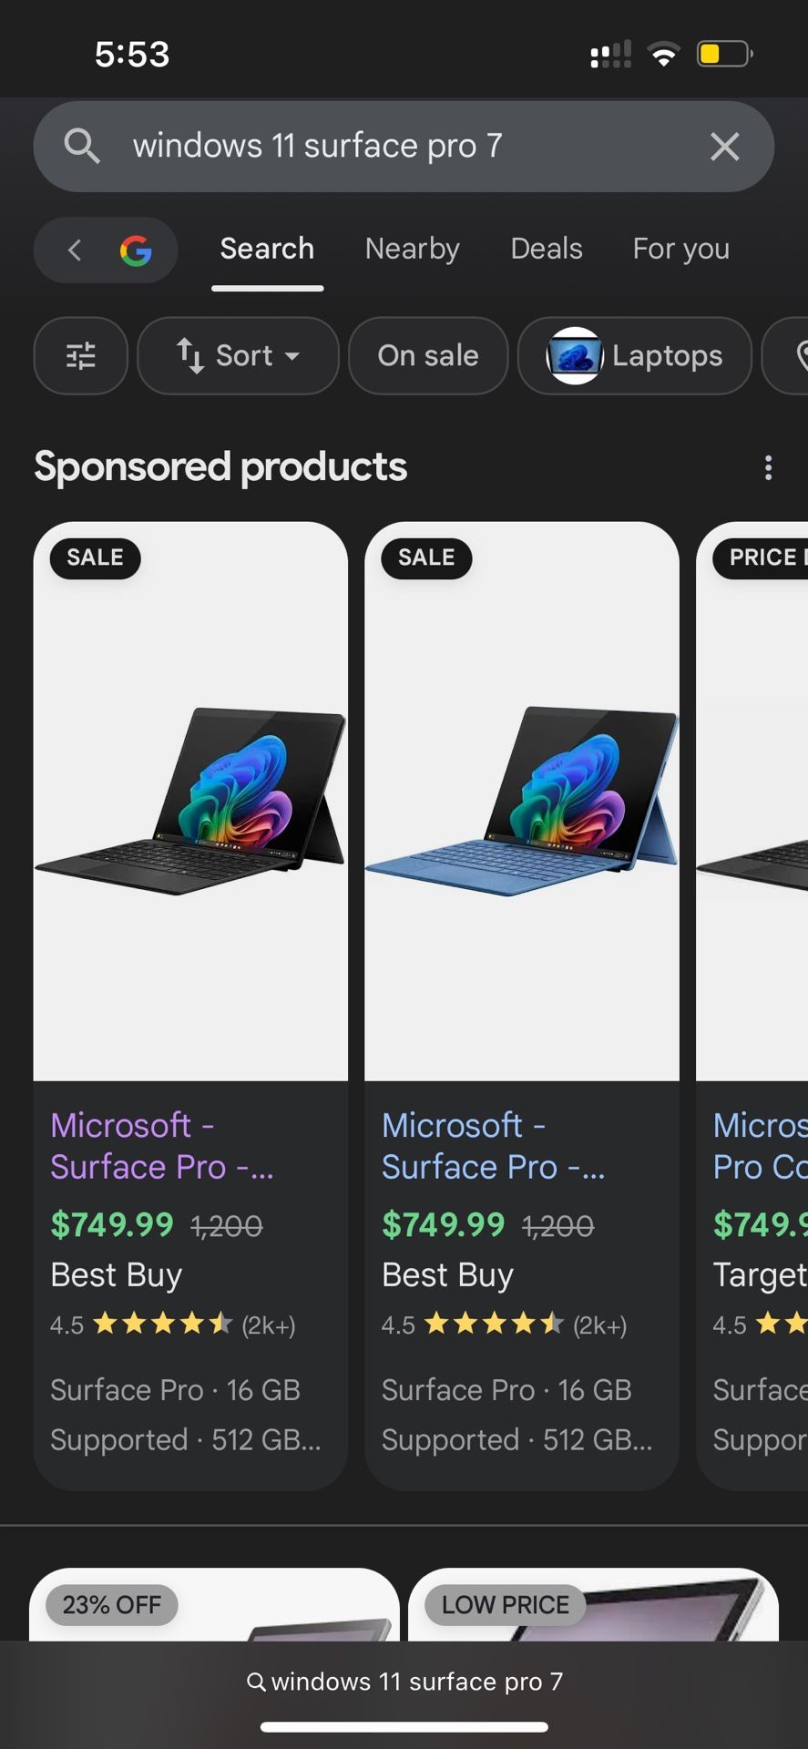Viewport: 808px width, 1749px height.
Task: Tap the Best Buy seller link
Action: tap(115, 1274)
